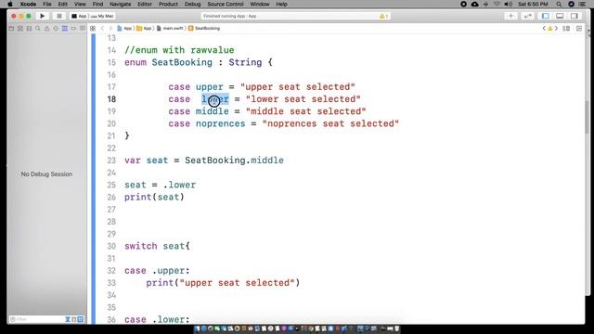594x334 pixels.
Task: Stop the running app with Stop button
Action: pyautogui.click(x=58, y=16)
